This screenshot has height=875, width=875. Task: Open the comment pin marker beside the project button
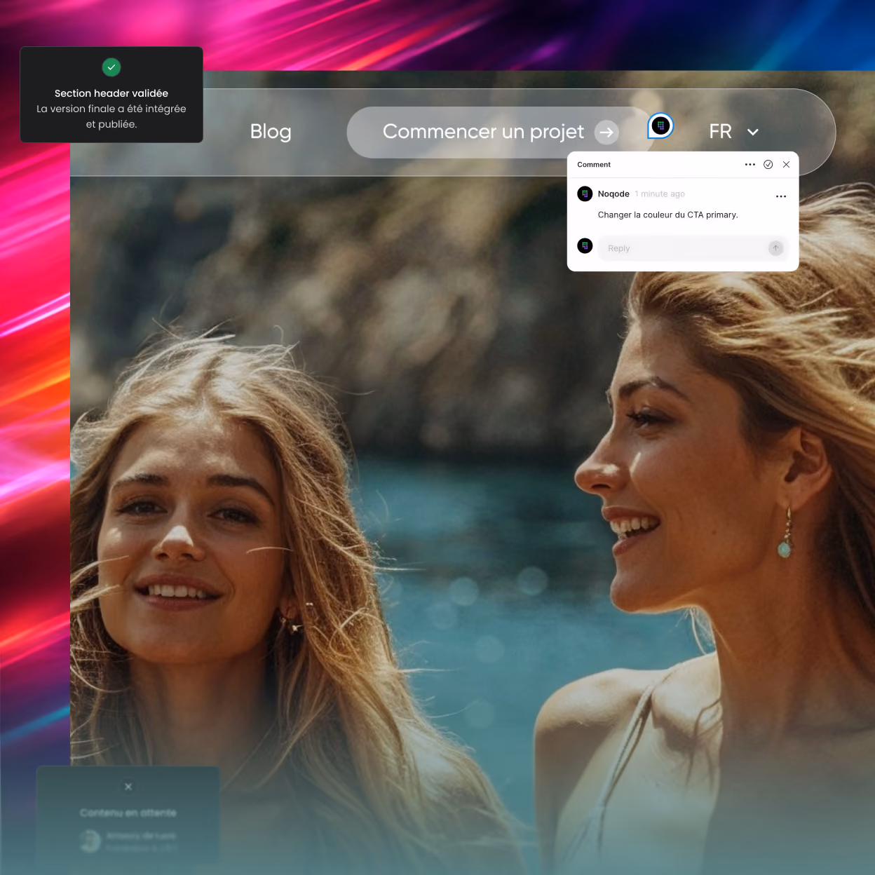coord(660,126)
